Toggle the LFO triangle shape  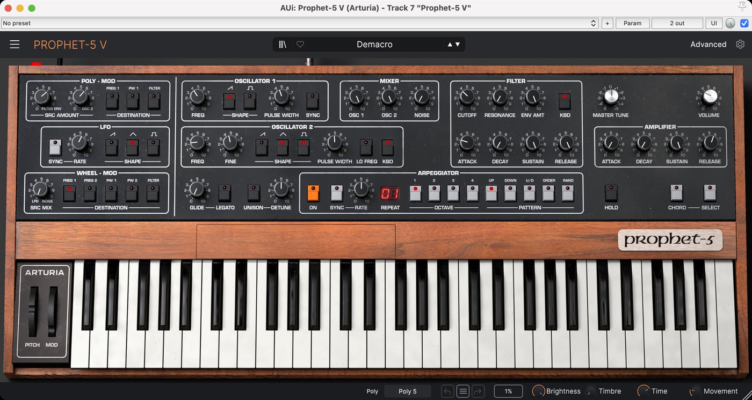tap(133, 147)
